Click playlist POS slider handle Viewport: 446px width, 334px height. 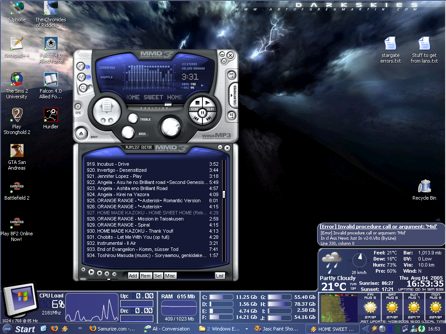[x=108, y=280]
